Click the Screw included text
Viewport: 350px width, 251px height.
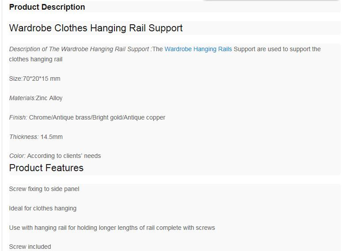coord(30,247)
